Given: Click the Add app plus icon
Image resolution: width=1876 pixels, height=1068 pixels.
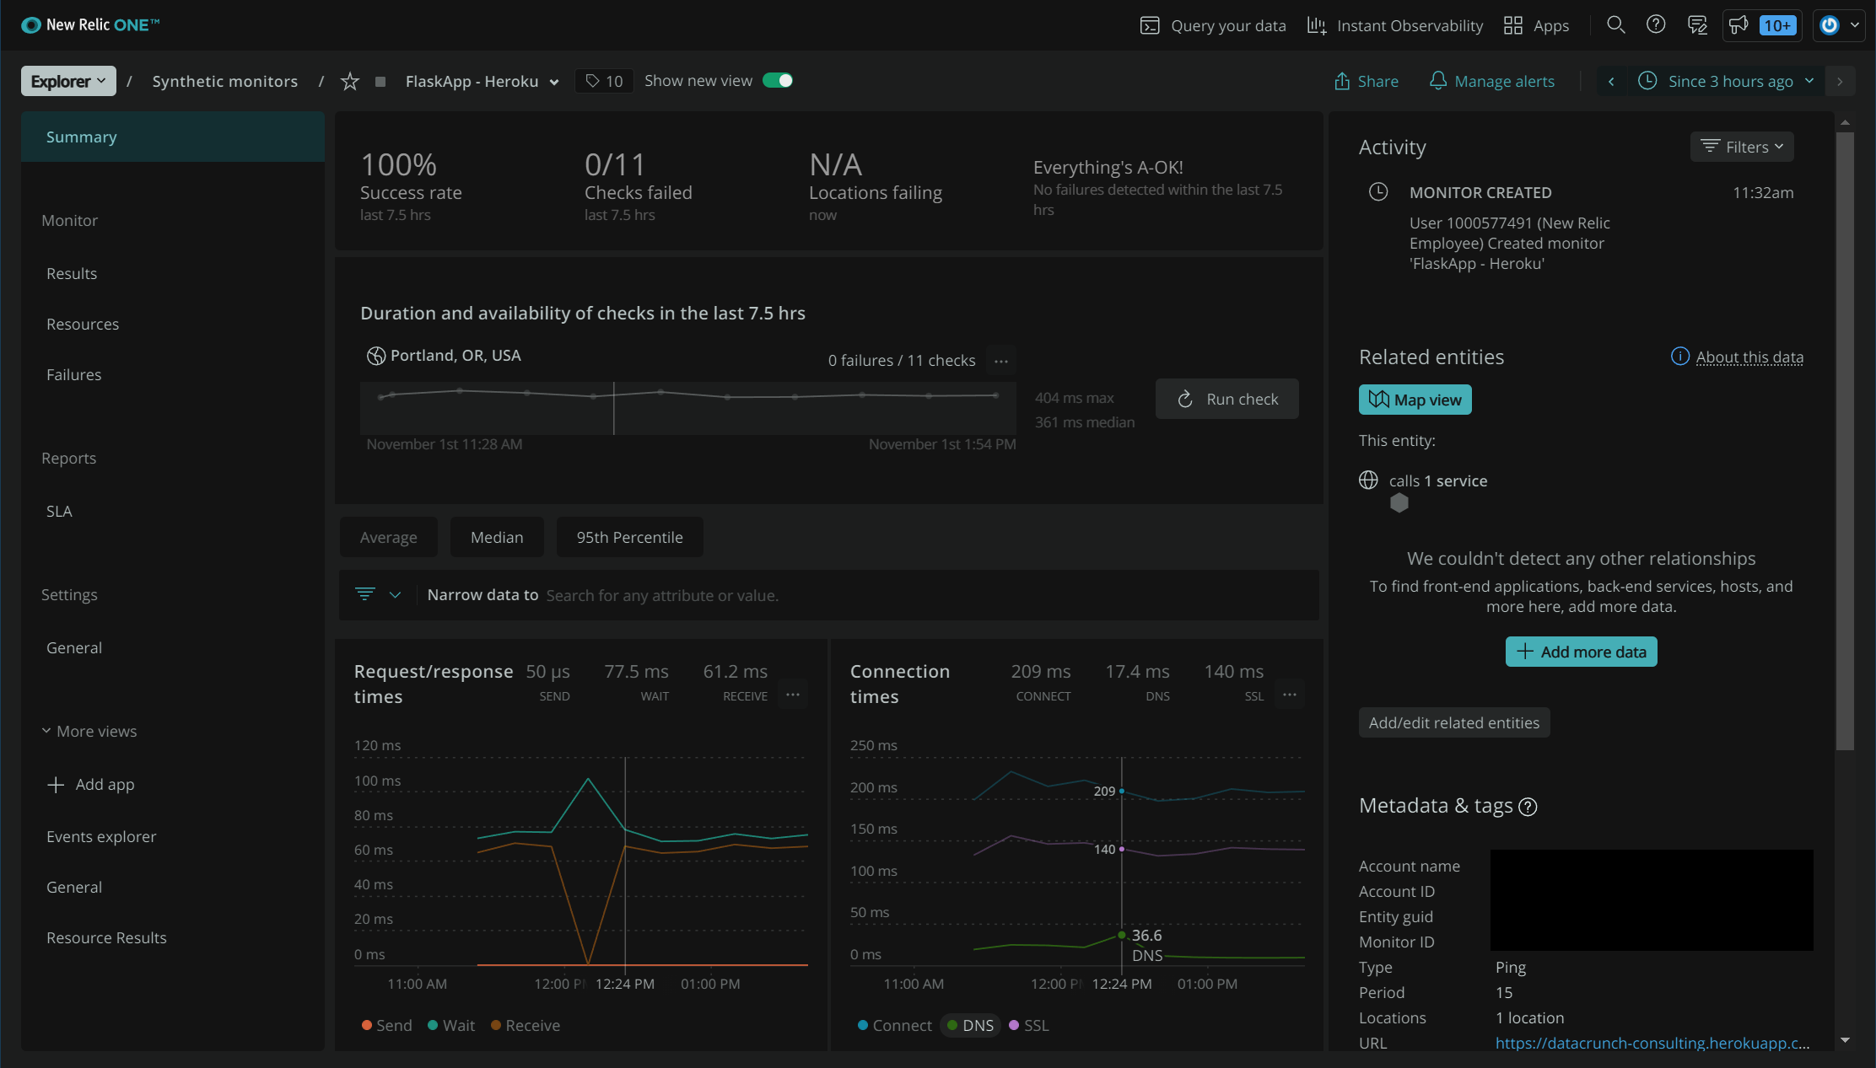Looking at the screenshot, I should pos(56,785).
